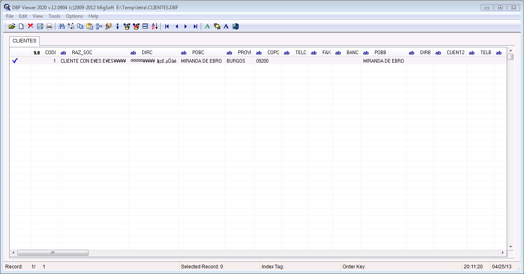Go to first record arrow
Viewport: 524px width, 274px height.
coord(167,26)
